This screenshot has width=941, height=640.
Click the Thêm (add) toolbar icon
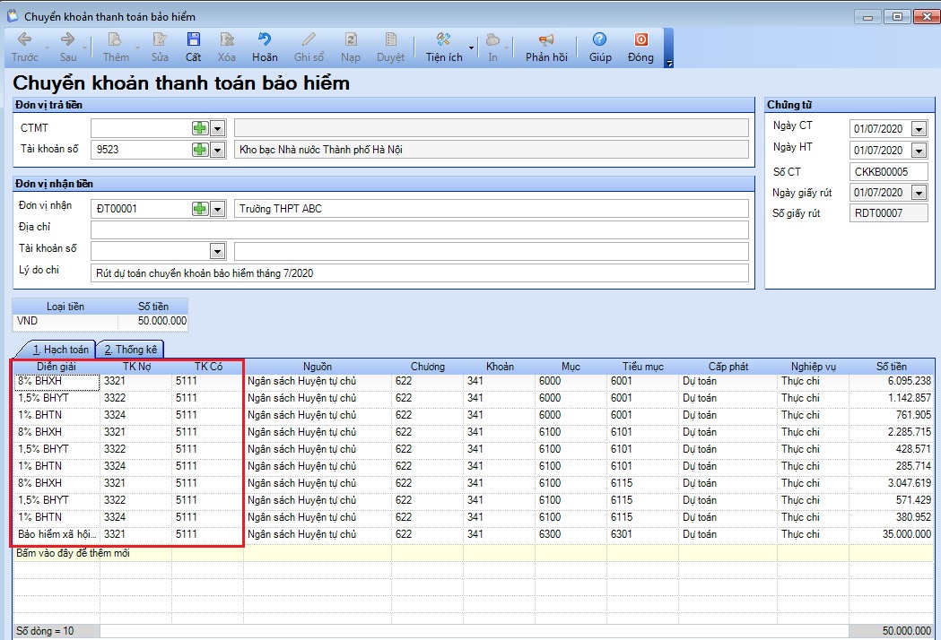pos(115,39)
